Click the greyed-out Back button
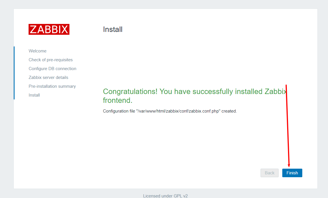 click(x=269, y=173)
